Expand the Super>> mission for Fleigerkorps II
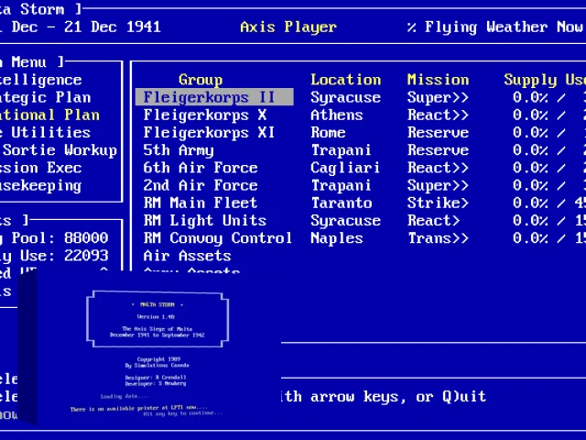This screenshot has height=440, width=586. click(x=438, y=97)
